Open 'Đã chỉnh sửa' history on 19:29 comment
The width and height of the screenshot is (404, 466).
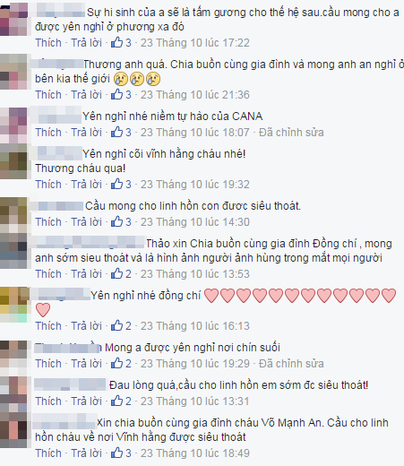pos(291,364)
